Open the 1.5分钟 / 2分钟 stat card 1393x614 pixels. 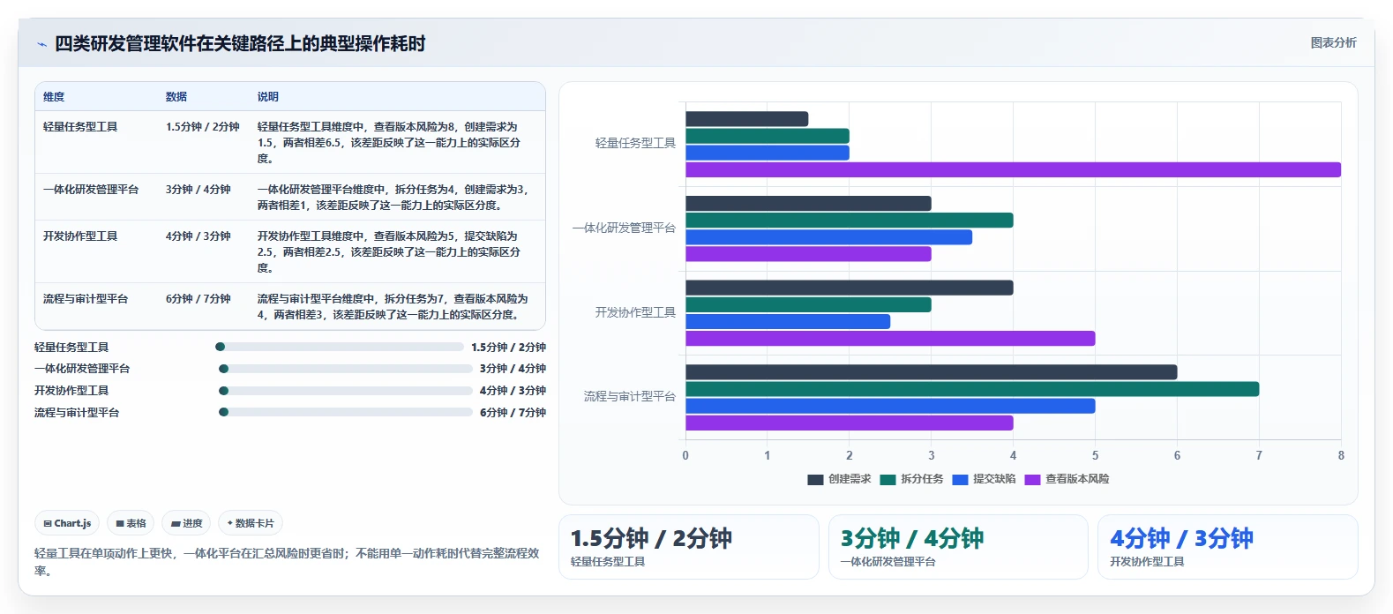coord(689,547)
